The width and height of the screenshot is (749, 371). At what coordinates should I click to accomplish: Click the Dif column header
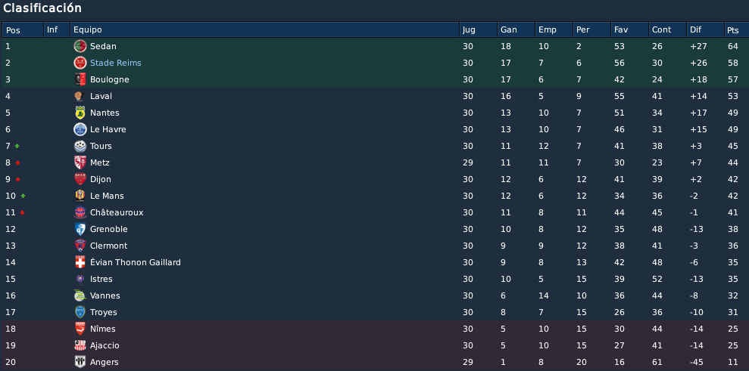tap(705, 29)
